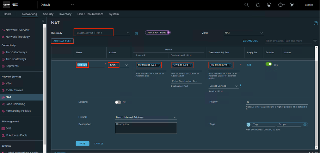Click the add tag plus icon
This screenshot has height=153, width=320.
(x=305, y=125)
